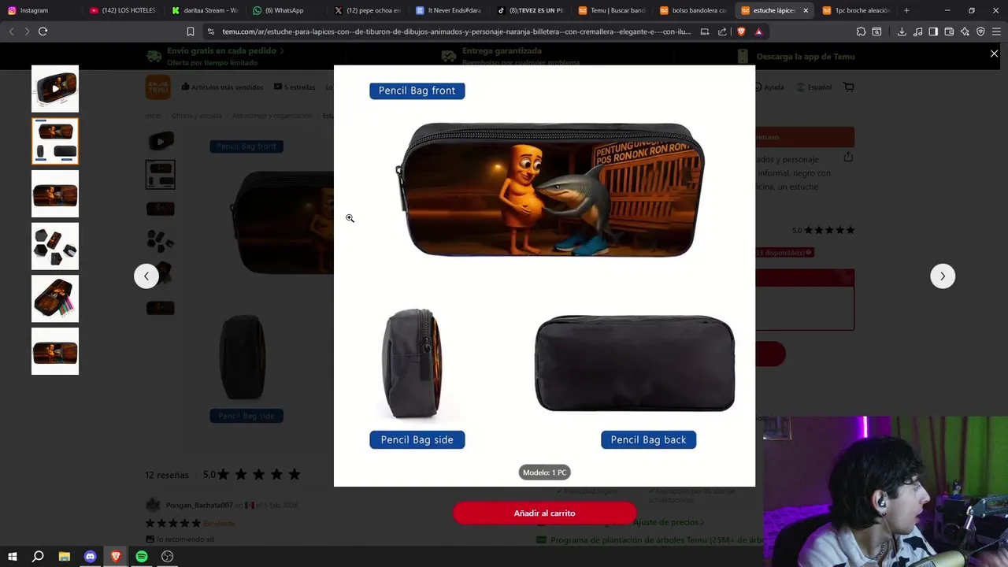This screenshot has height=567, width=1008.
Task: Switch to 1pc broche aleación tab
Action: click(858, 10)
